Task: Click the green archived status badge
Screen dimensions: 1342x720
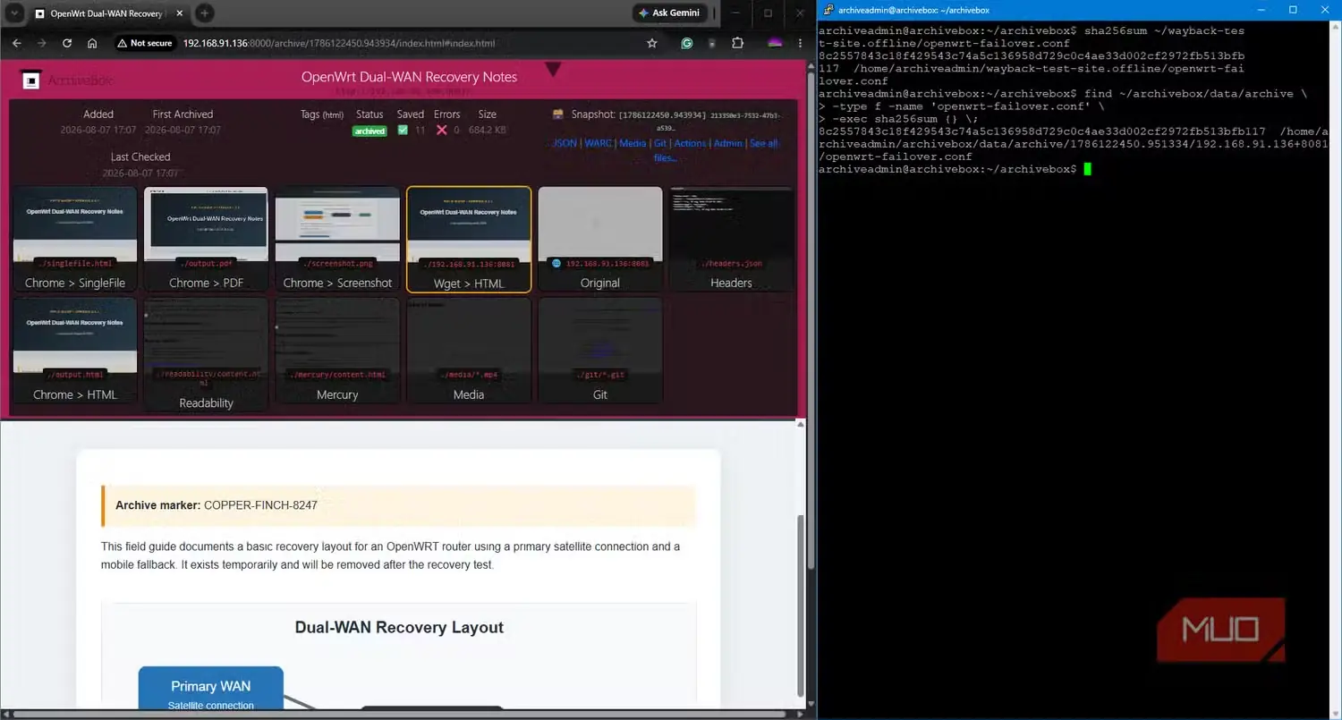Action: tap(369, 131)
